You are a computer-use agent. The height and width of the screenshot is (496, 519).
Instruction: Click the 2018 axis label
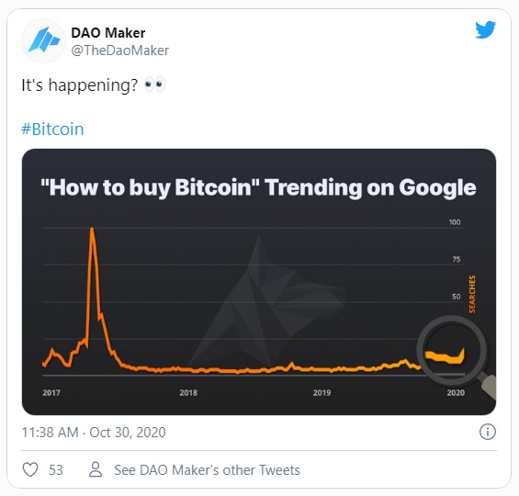pyautogui.click(x=188, y=393)
